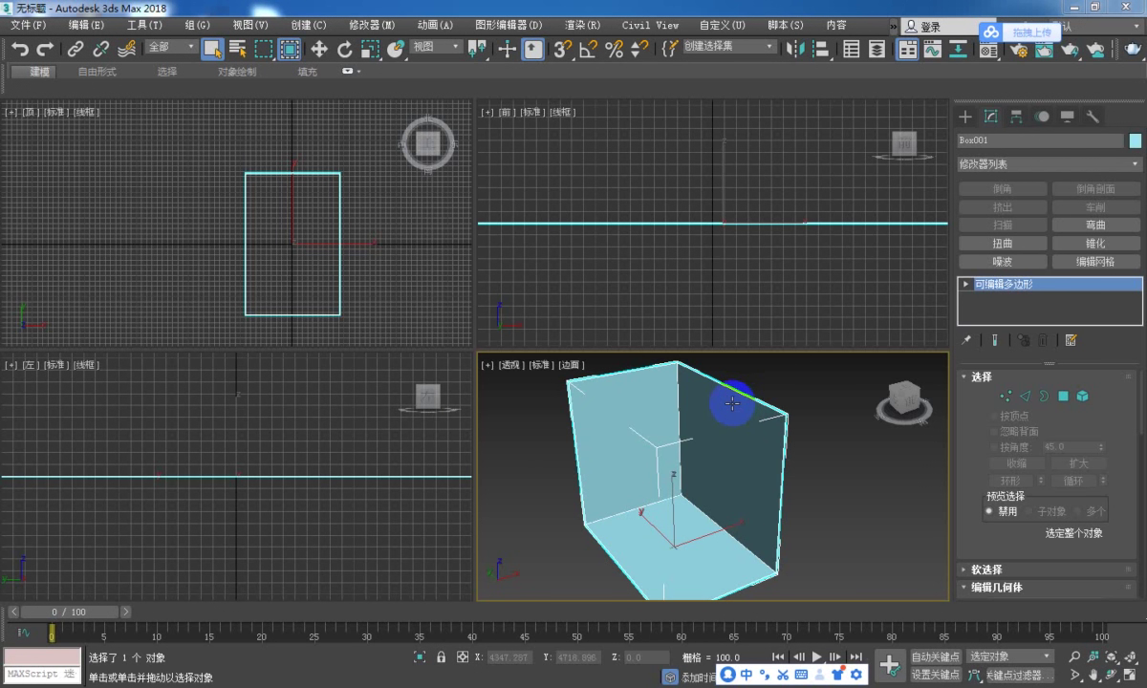Toggle the selection lock padlock in status bar
Image resolution: width=1147 pixels, height=688 pixels.
click(441, 657)
